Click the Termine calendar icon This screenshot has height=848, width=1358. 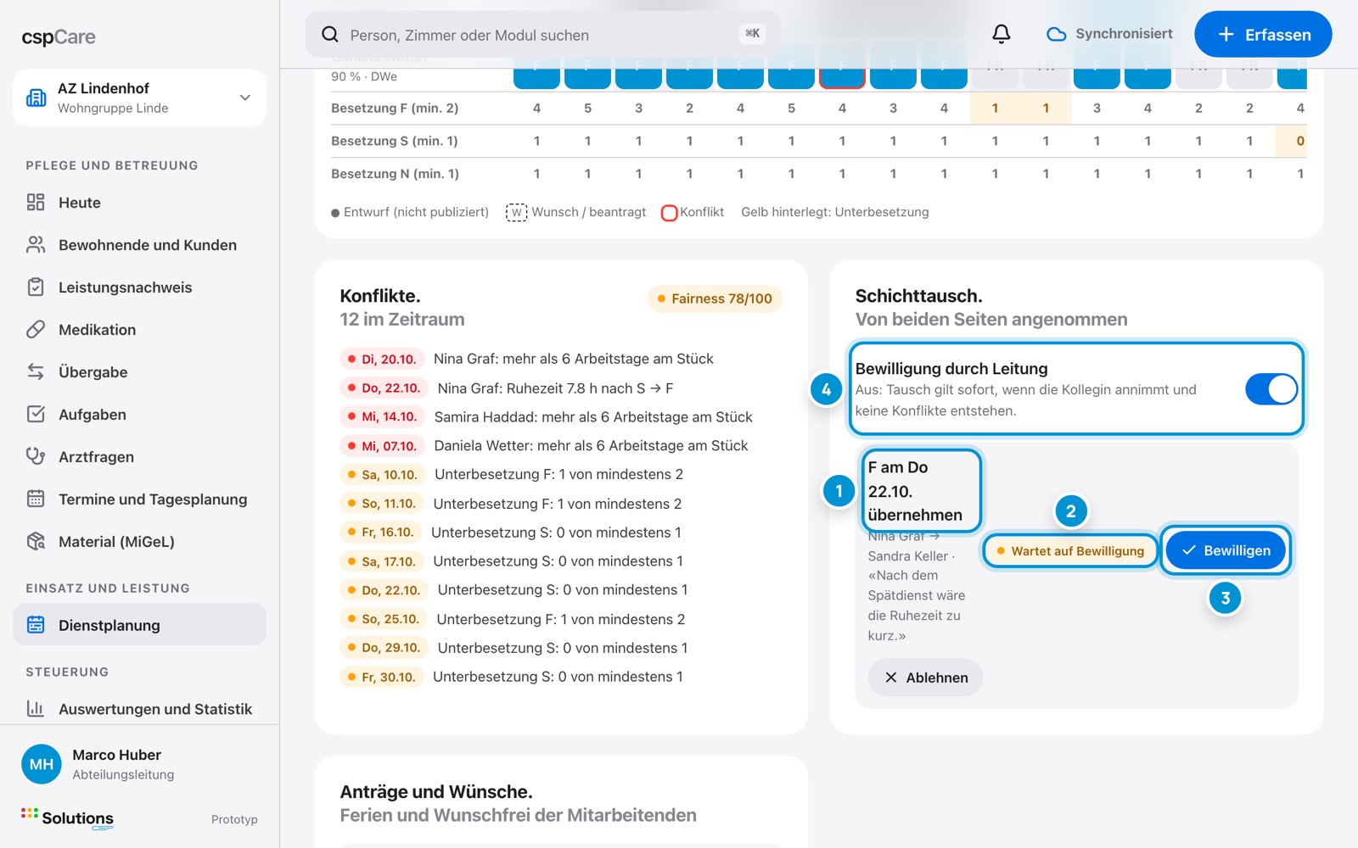[36, 499]
